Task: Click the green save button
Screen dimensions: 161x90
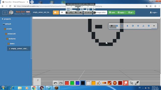Action: pos(112,12)
